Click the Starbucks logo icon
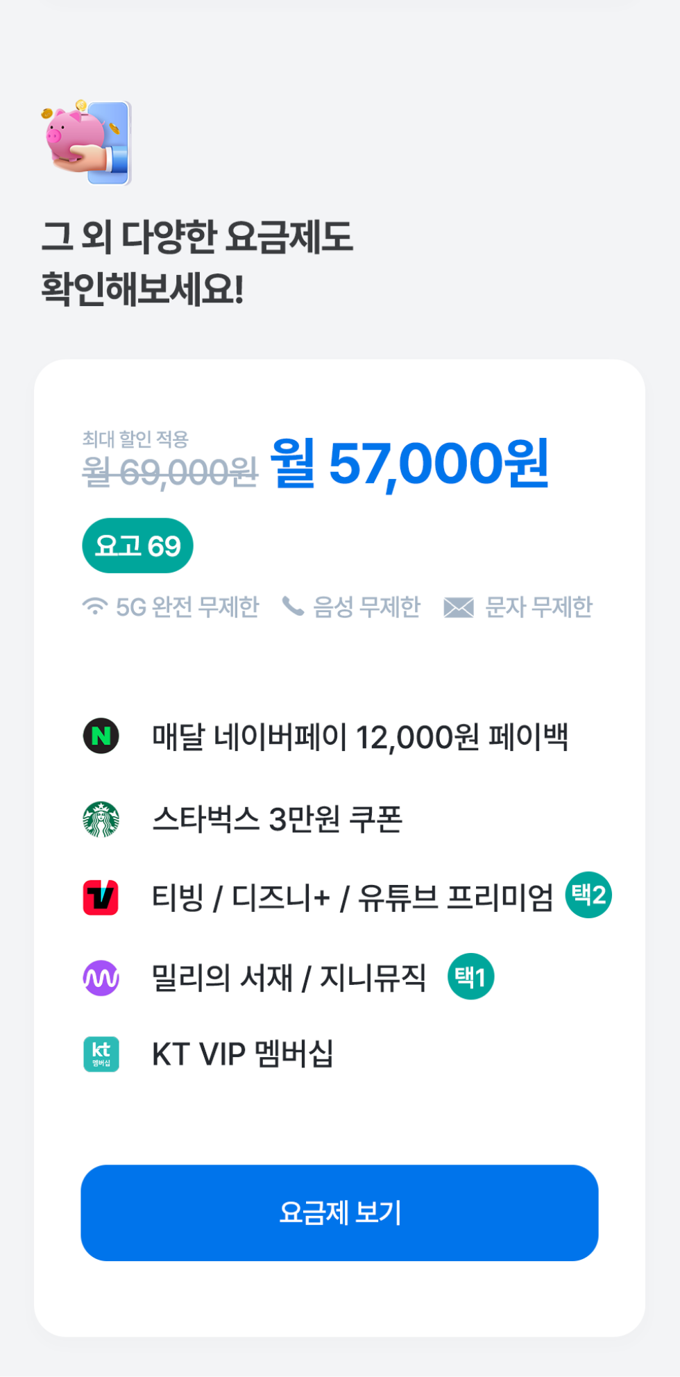 [x=101, y=819]
